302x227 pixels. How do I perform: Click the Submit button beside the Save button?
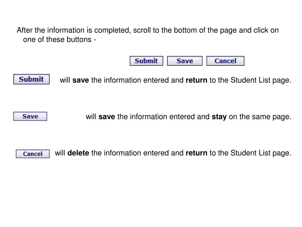pos(146,61)
